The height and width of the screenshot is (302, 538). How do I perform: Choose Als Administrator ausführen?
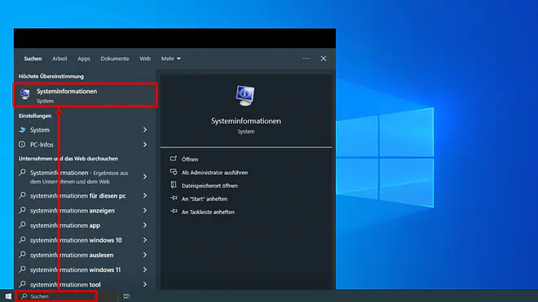coord(214,173)
